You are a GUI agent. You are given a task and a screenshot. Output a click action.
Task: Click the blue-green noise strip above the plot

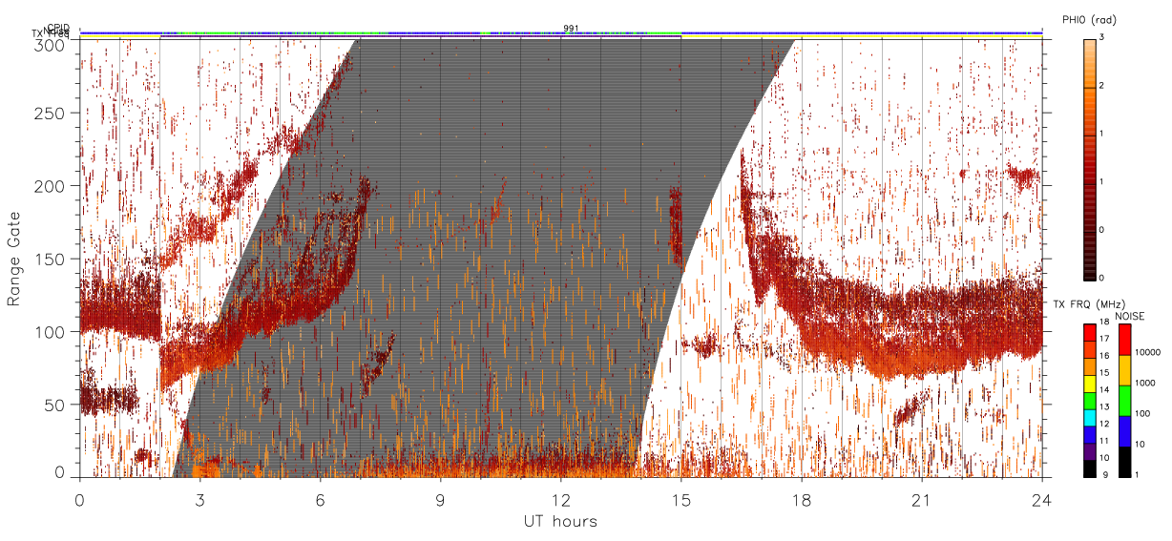coord(560,33)
